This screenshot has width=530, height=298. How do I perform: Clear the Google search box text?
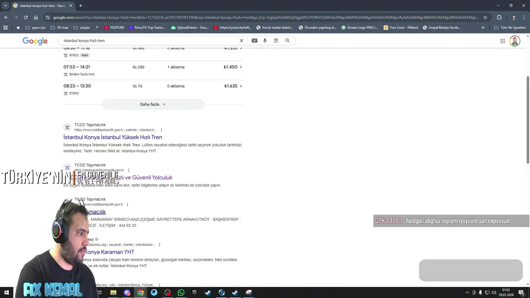point(241,41)
